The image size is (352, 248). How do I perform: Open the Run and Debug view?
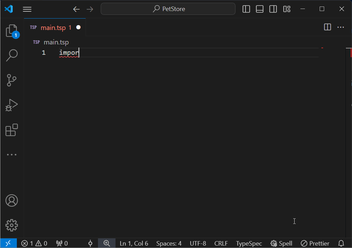click(x=12, y=105)
